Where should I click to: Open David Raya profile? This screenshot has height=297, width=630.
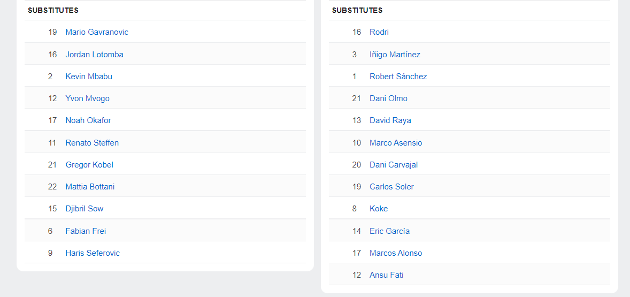390,120
